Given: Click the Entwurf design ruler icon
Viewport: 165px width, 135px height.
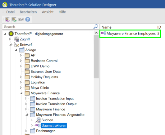Looking at the screenshot, I should [x=16, y=44].
